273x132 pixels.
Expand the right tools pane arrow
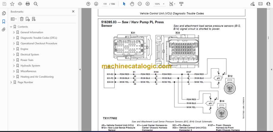tap(271, 69)
